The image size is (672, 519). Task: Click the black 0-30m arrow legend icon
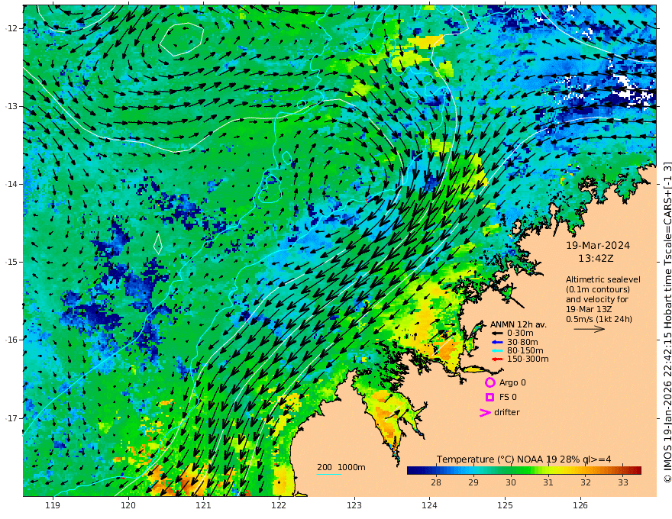click(496, 334)
